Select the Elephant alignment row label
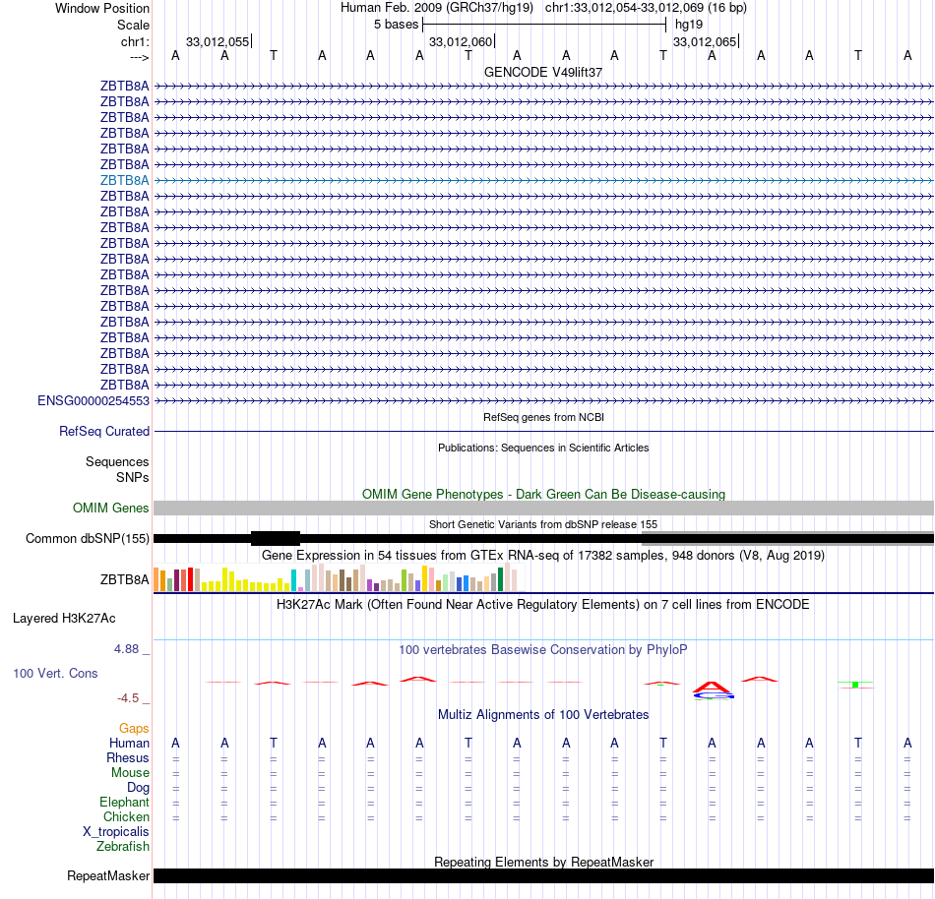This screenshot has height=899, width=935. coord(124,802)
